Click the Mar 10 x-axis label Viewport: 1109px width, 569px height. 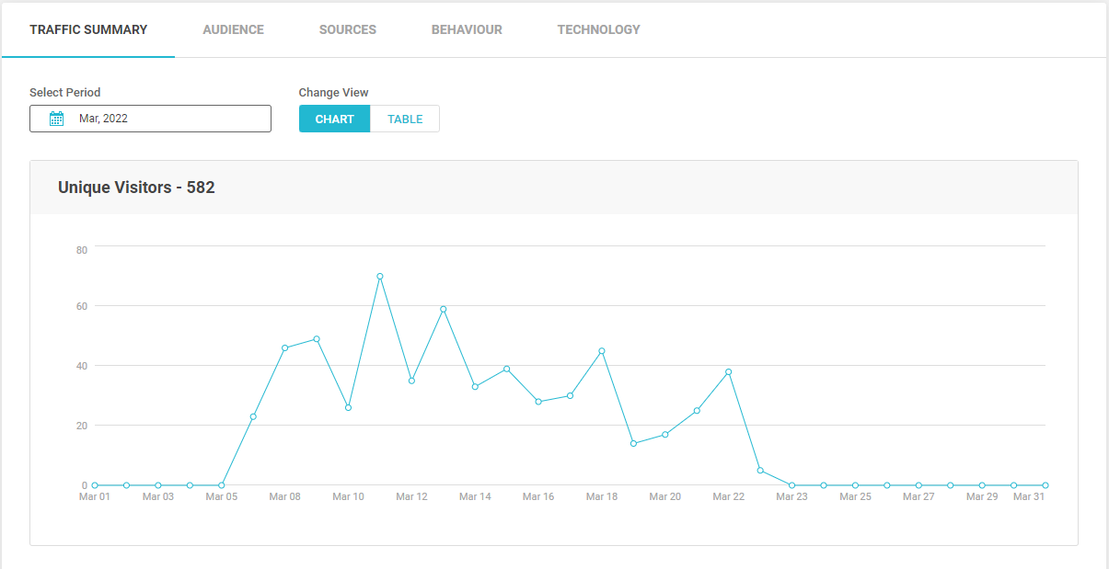point(348,497)
